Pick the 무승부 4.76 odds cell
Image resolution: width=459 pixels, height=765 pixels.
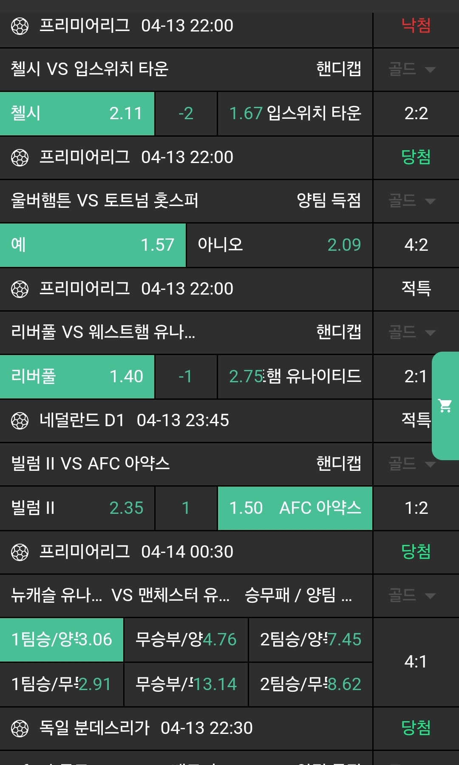[x=186, y=640]
